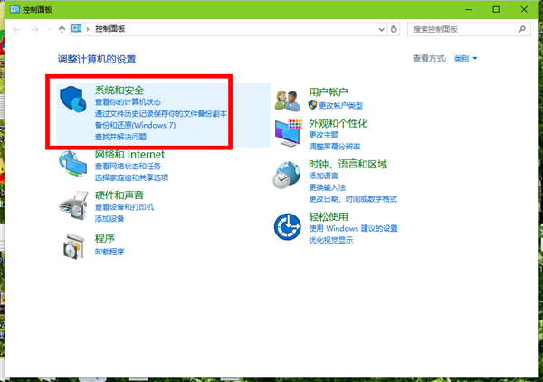Open the 轻松使用 heading

[x=329, y=217]
